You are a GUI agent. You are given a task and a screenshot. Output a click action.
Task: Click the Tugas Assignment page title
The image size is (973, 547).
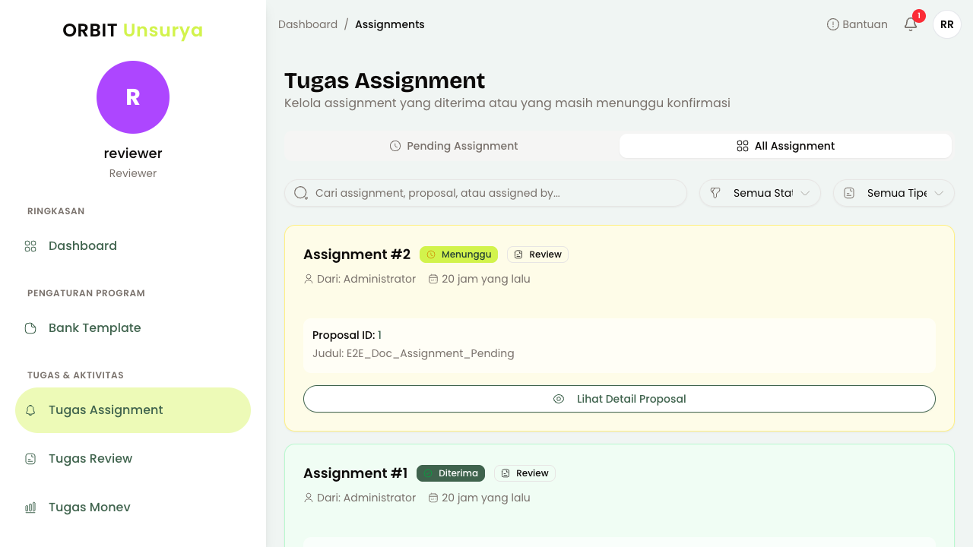(385, 81)
